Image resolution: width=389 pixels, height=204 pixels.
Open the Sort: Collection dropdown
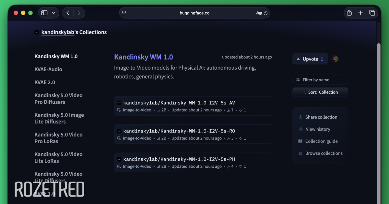[320, 92]
